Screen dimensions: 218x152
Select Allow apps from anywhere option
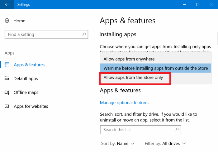tap(129, 59)
